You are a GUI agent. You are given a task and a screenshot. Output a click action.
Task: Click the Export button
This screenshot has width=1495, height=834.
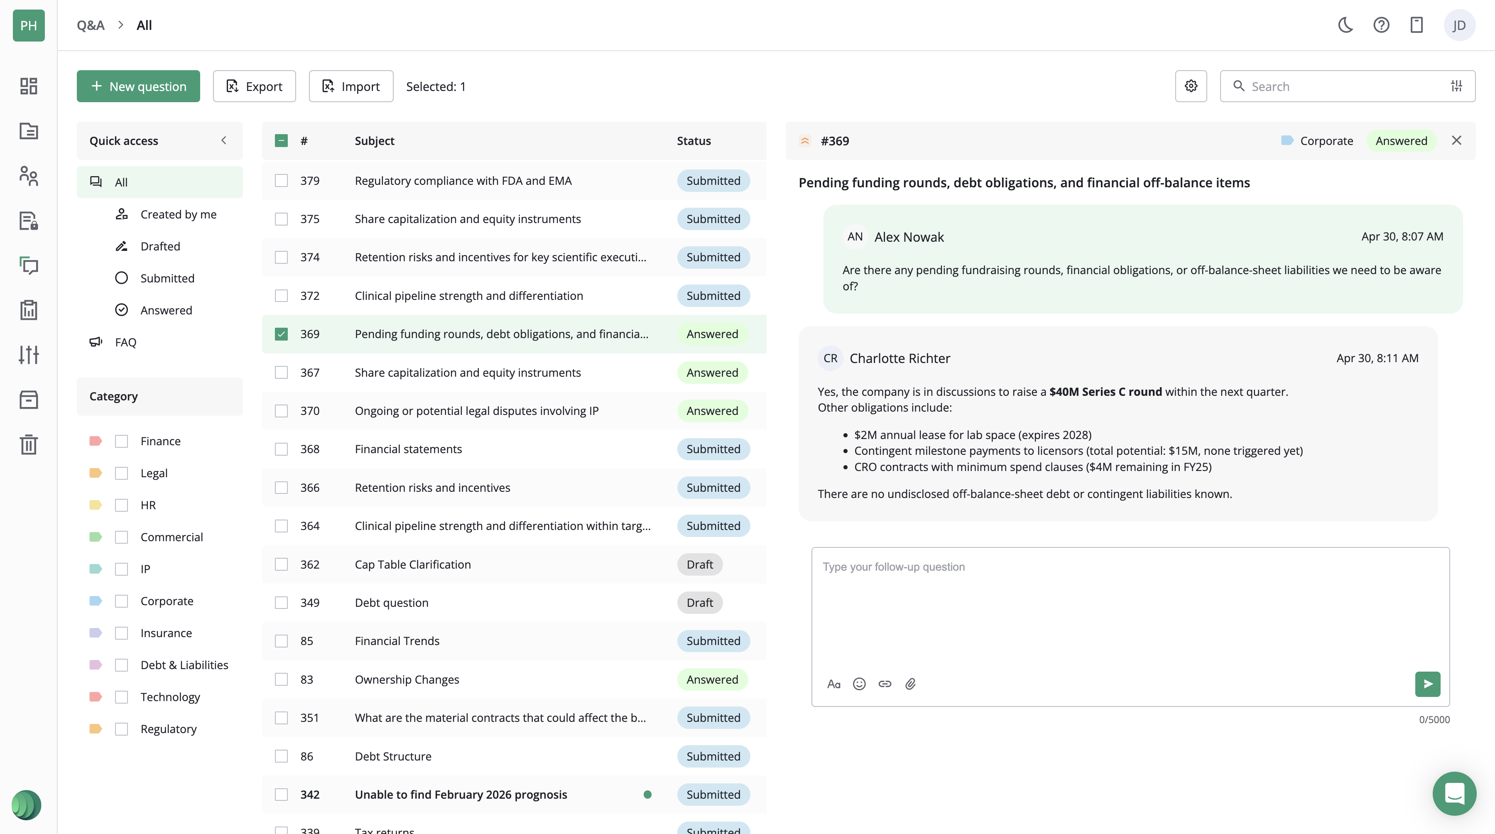click(x=254, y=86)
